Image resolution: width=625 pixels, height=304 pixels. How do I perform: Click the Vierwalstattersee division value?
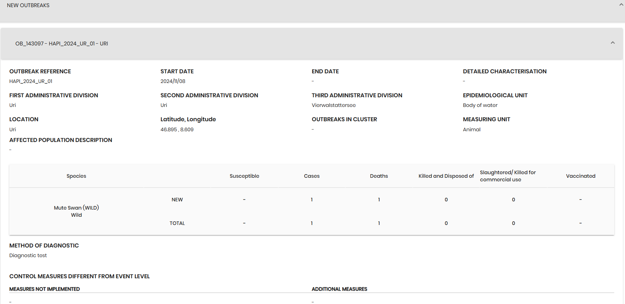coord(333,105)
